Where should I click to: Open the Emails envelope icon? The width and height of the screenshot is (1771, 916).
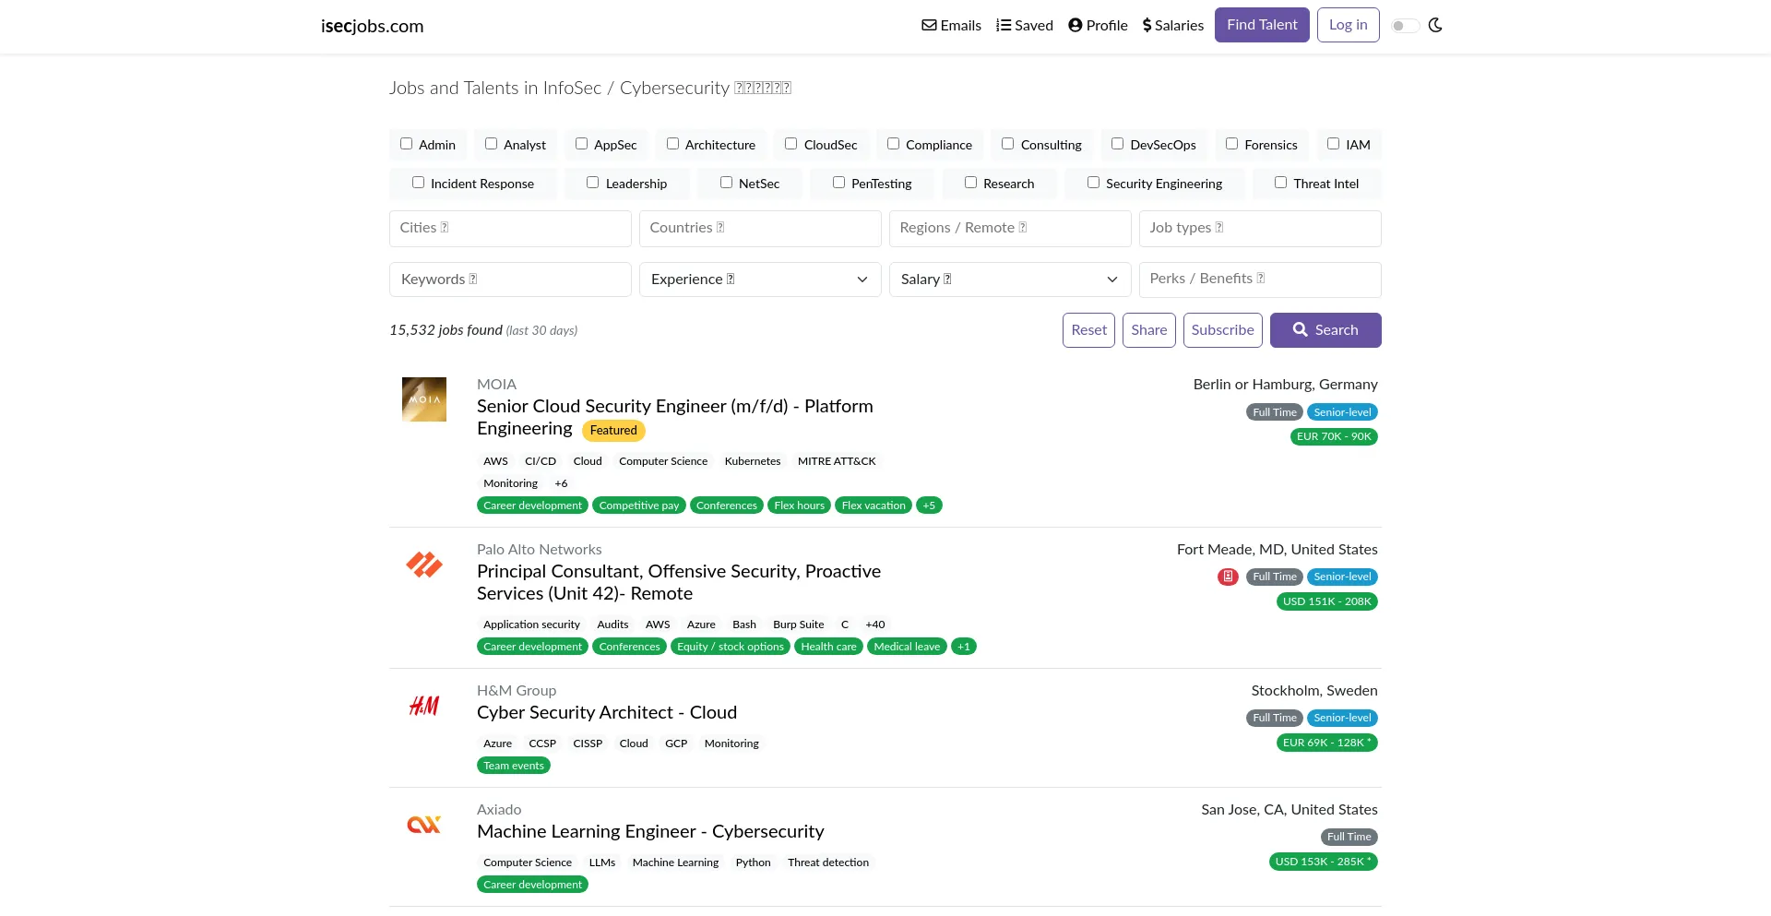929,25
